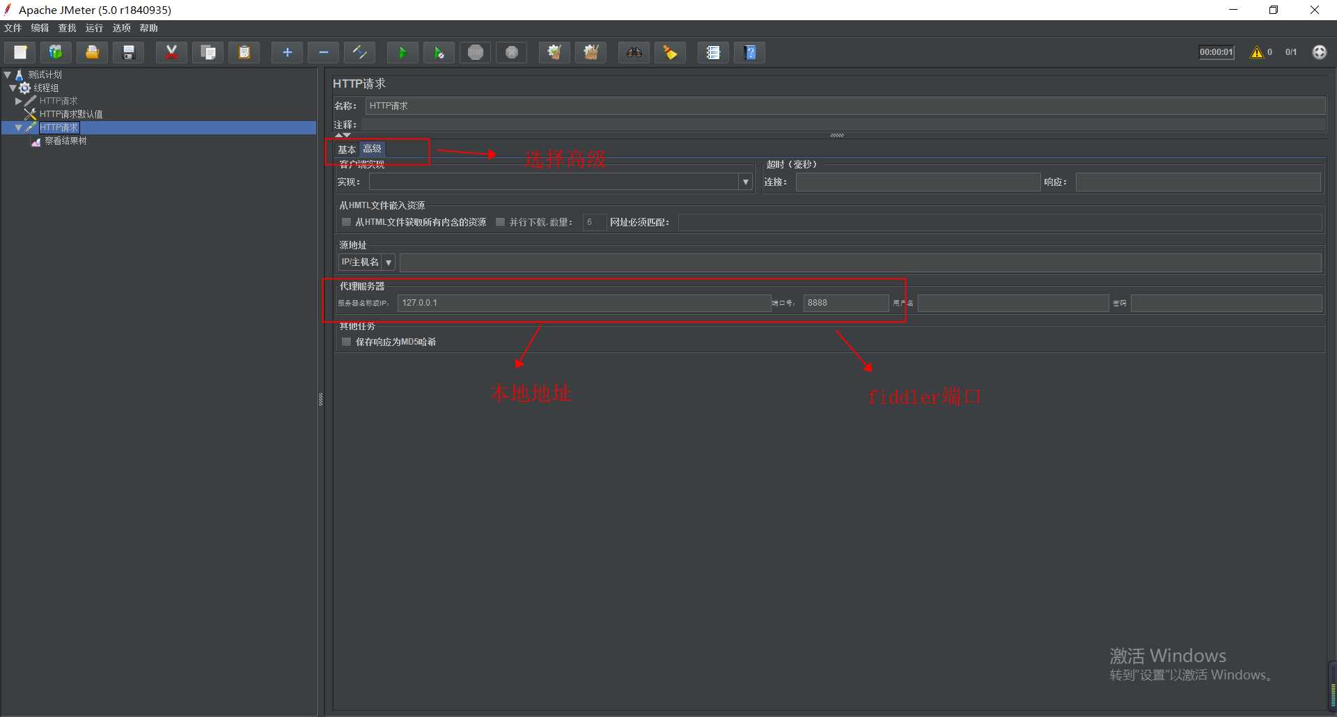Open the Function Helper dialog icon

(713, 52)
